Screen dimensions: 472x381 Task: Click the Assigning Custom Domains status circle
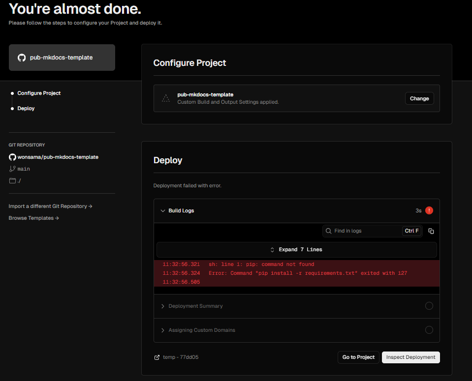coord(429,330)
